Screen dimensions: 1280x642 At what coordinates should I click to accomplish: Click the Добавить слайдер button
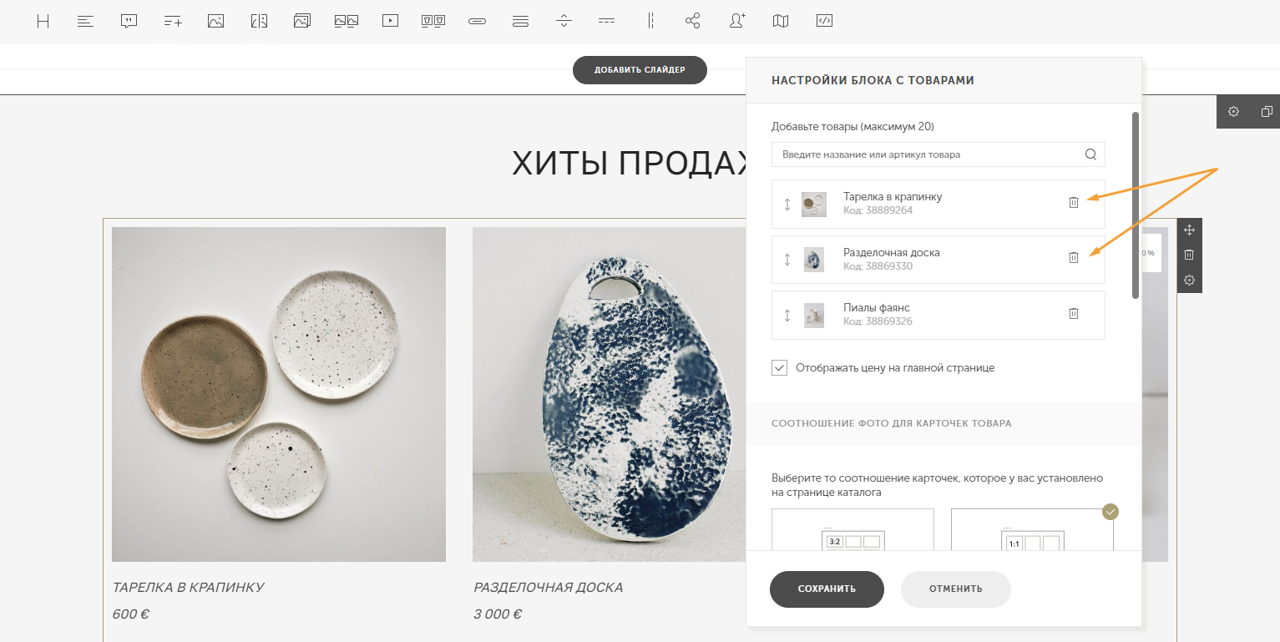pos(640,70)
